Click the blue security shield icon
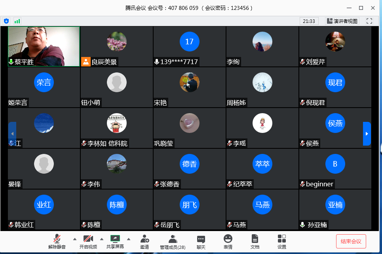Viewport: 382px width, 254px height. point(6,21)
